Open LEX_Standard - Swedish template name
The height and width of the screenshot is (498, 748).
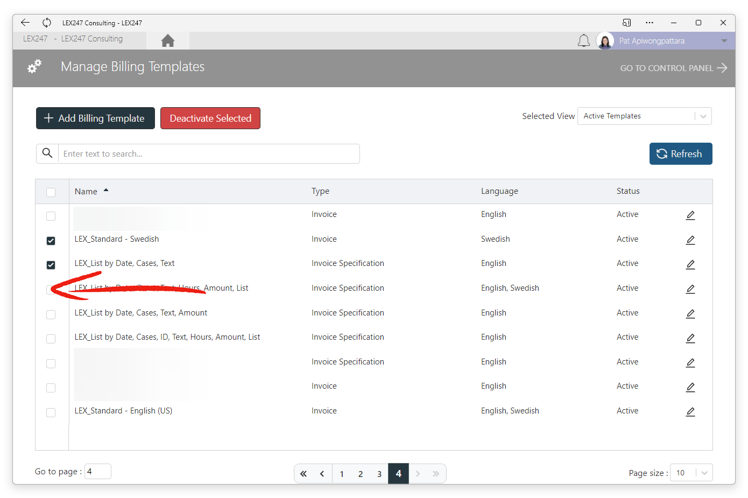pos(117,239)
